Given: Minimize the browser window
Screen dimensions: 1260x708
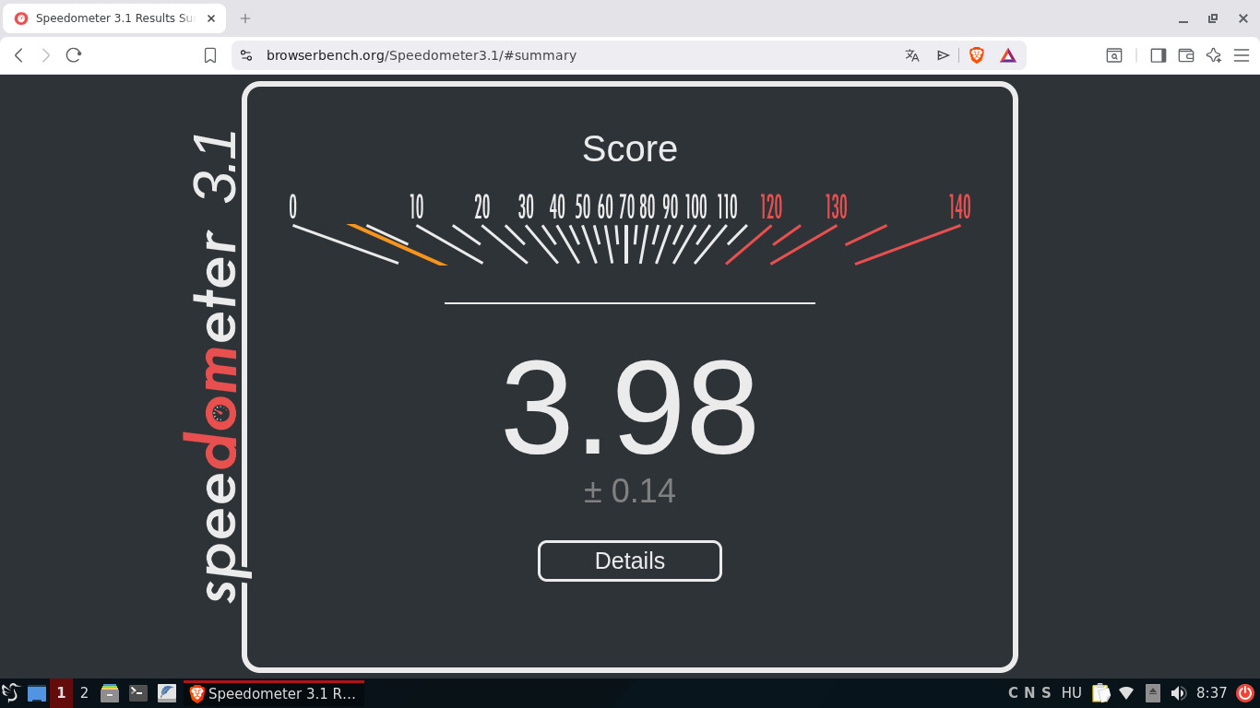Looking at the screenshot, I should point(1183,18).
